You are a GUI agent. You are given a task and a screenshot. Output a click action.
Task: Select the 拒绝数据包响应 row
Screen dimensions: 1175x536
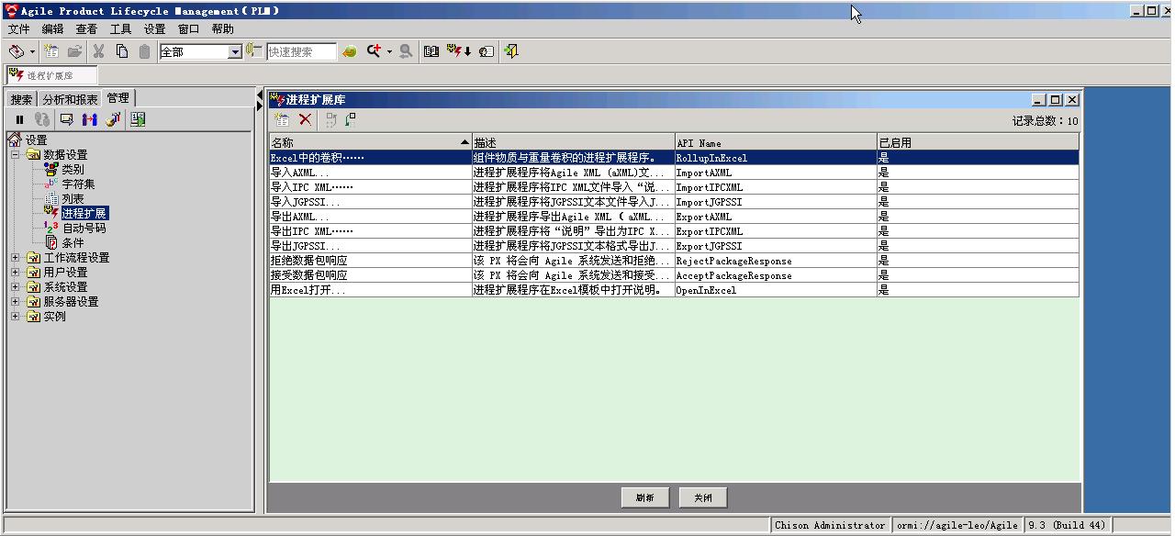(674, 261)
